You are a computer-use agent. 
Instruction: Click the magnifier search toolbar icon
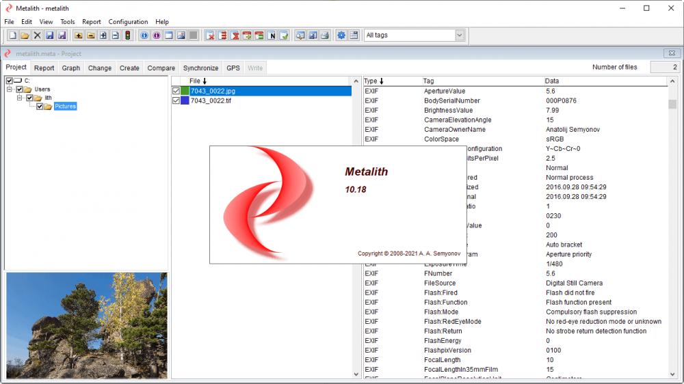pos(300,36)
